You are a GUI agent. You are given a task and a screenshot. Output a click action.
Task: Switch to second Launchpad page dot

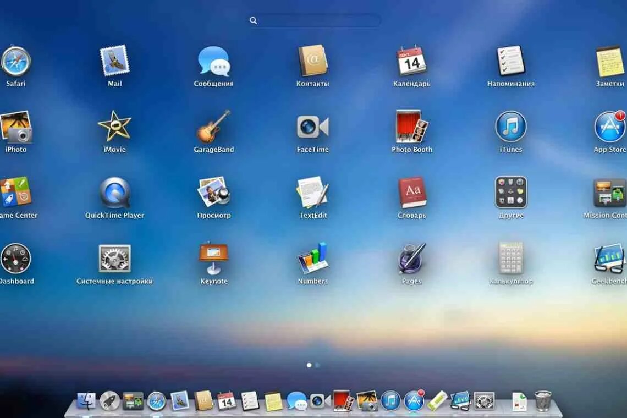(317, 365)
